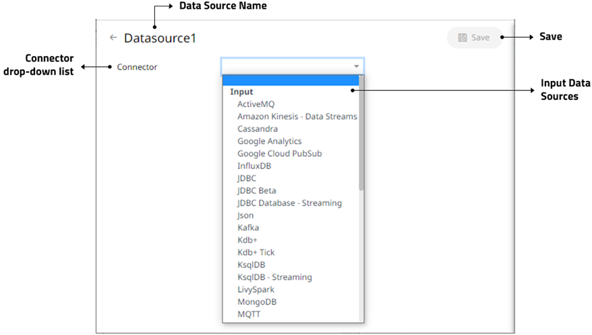
Task: Select Kdb+ Tick from the list
Action: 256,252
